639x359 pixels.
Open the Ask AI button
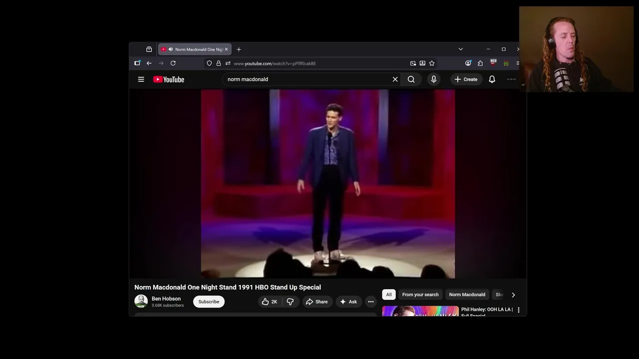(348, 302)
